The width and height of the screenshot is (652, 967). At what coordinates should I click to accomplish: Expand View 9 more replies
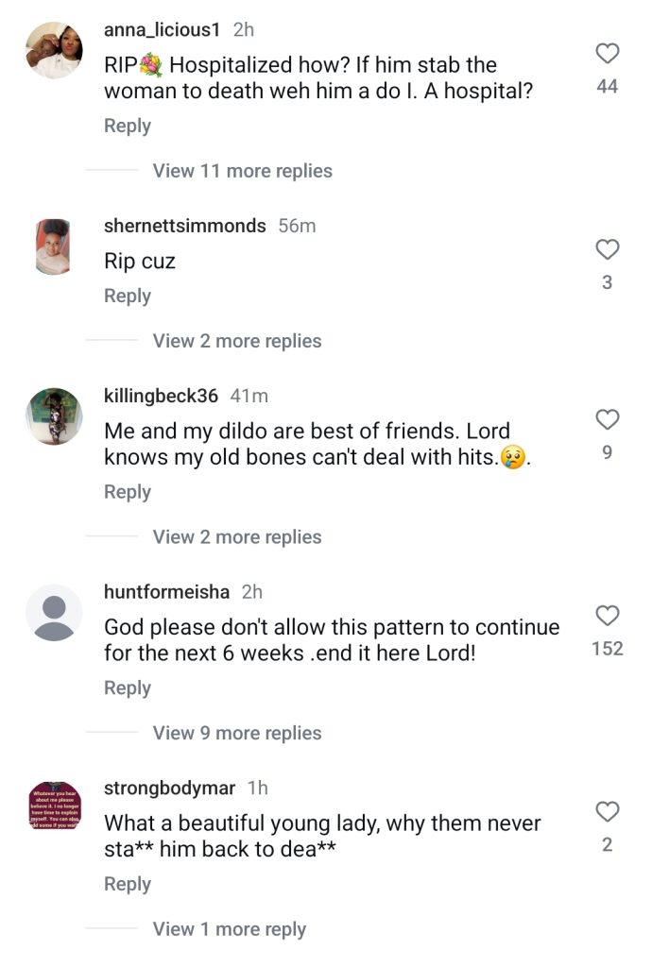(237, 733)
